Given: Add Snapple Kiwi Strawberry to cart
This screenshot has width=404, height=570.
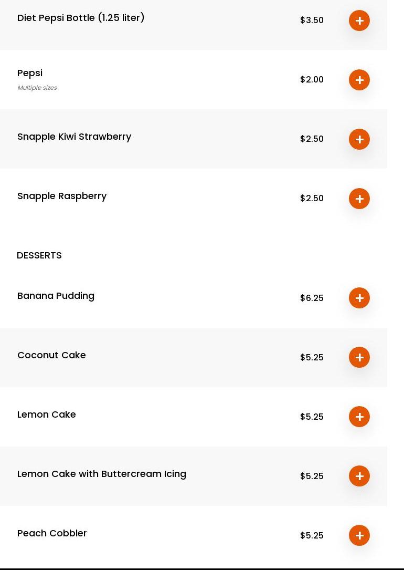Looking at the screenshot, I should (x=359, y=139).
